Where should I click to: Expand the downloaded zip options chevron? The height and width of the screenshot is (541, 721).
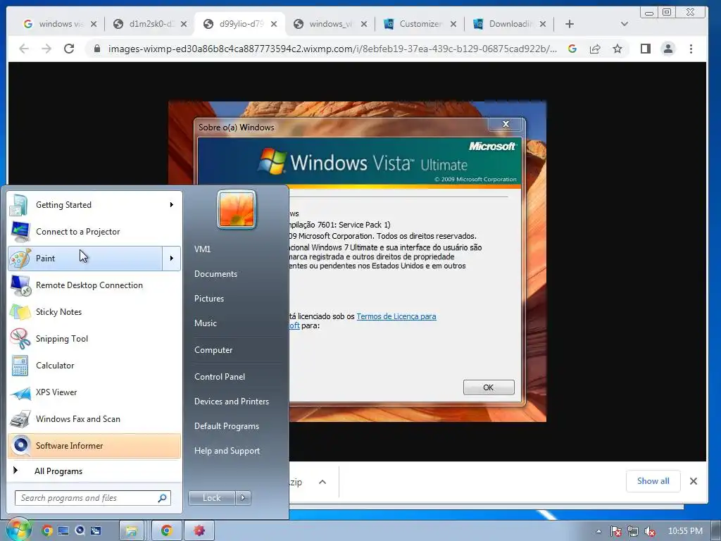pyautogui.click(x=322, y=482)
